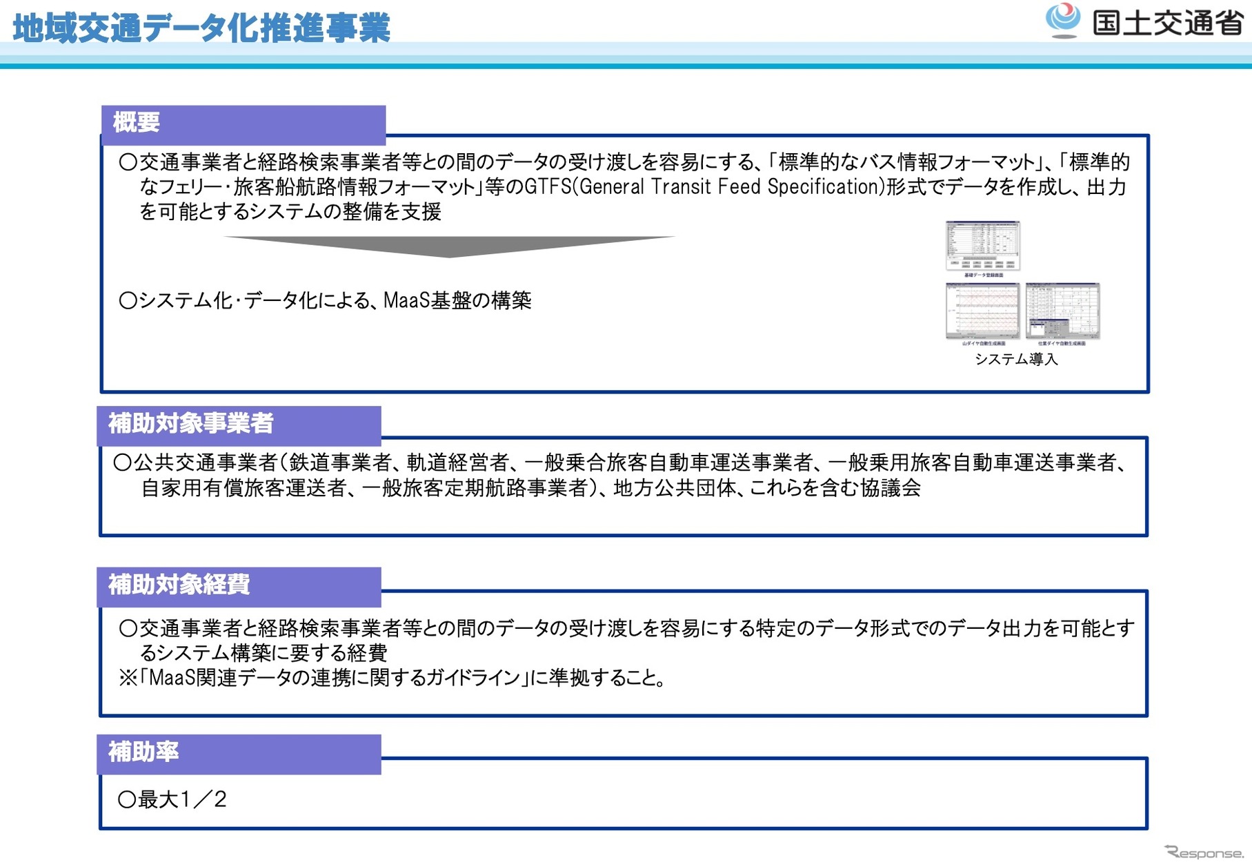
Task: Click the gray downward arrow shape
Action: [x=449, y=246]
